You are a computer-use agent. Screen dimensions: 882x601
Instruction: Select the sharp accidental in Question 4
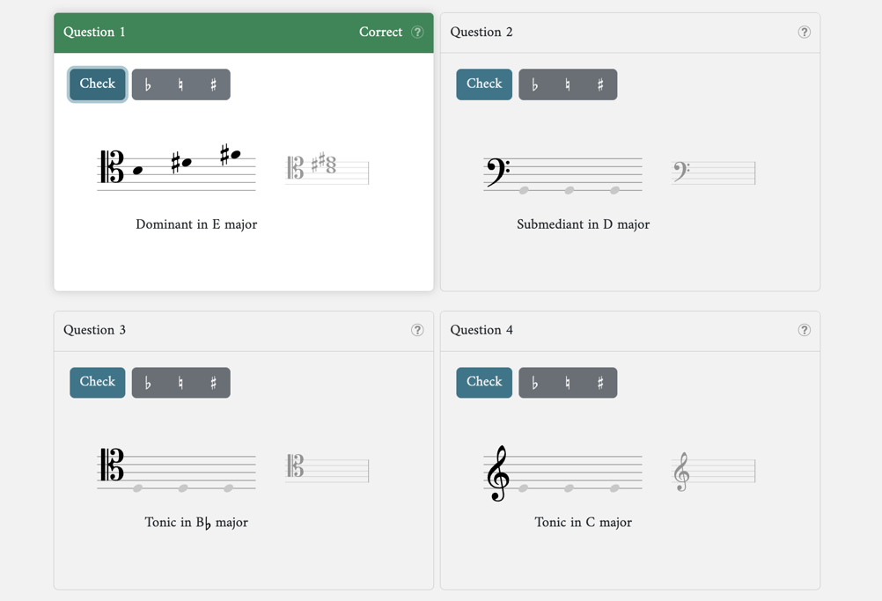click(x=600, y=383)
